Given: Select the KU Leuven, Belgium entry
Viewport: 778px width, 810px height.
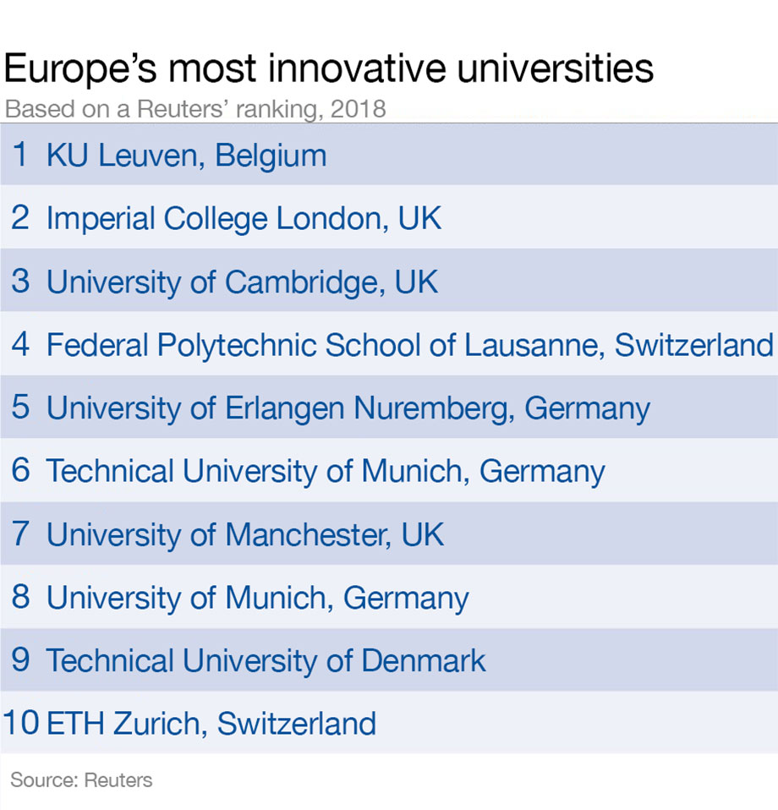Looking at the screenshot, I should pyautogui.click(x=186, y=156).
